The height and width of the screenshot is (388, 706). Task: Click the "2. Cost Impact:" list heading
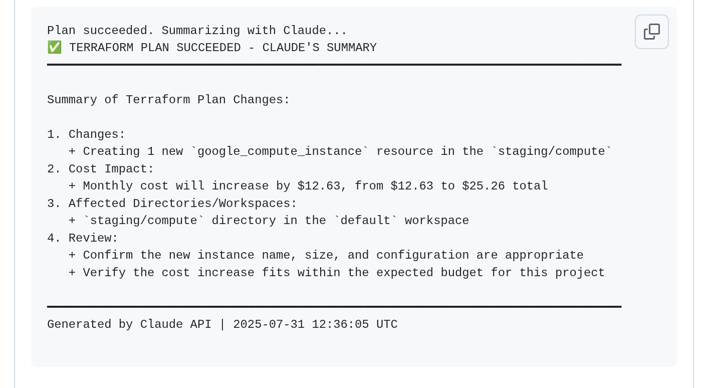coord(100,169)
